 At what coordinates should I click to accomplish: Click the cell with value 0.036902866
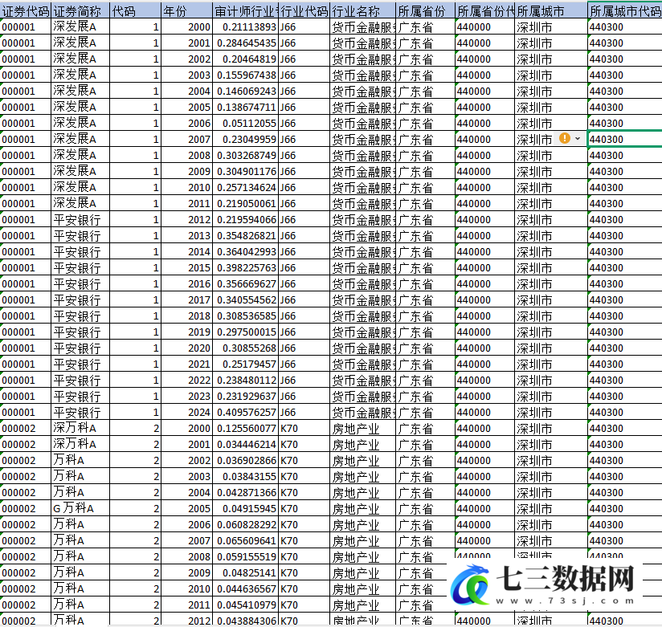245,460
